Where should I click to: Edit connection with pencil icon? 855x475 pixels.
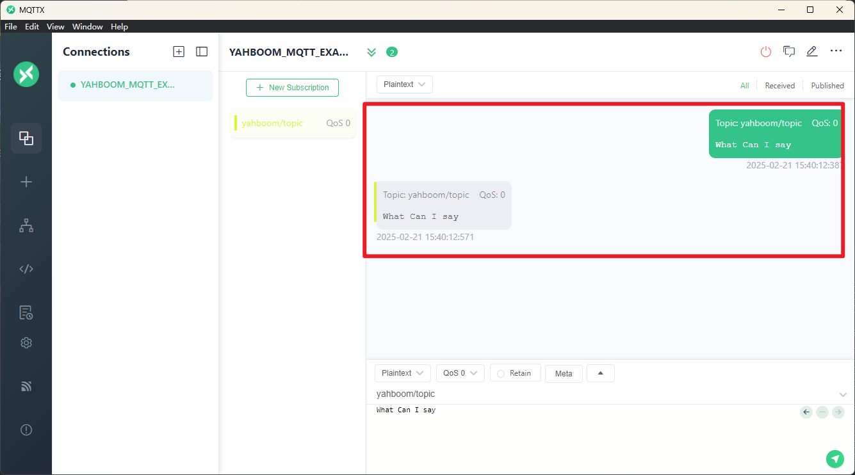812,52
